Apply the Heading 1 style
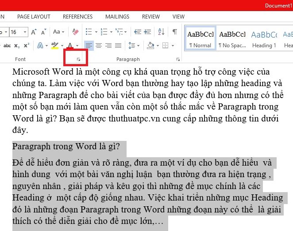 (x=264, y=38)
